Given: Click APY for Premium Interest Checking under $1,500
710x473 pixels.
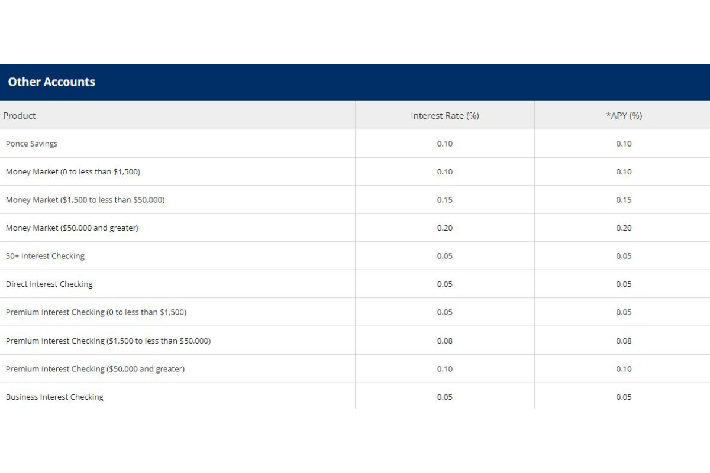Looking at the screenshot, I should pyautogui.click(x=624, y=312).
